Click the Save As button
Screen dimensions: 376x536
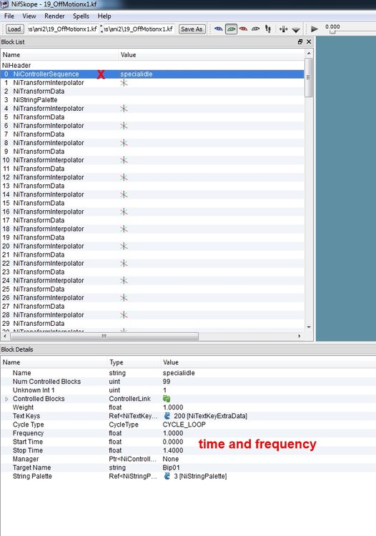pyautogui.click(x=192, y=29)
